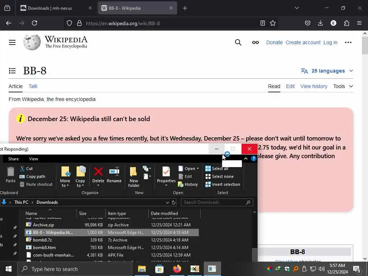368x276 pixels.
Task: Click the Search Downloads box
Action: pyautogui.click(x=217, y=202)
